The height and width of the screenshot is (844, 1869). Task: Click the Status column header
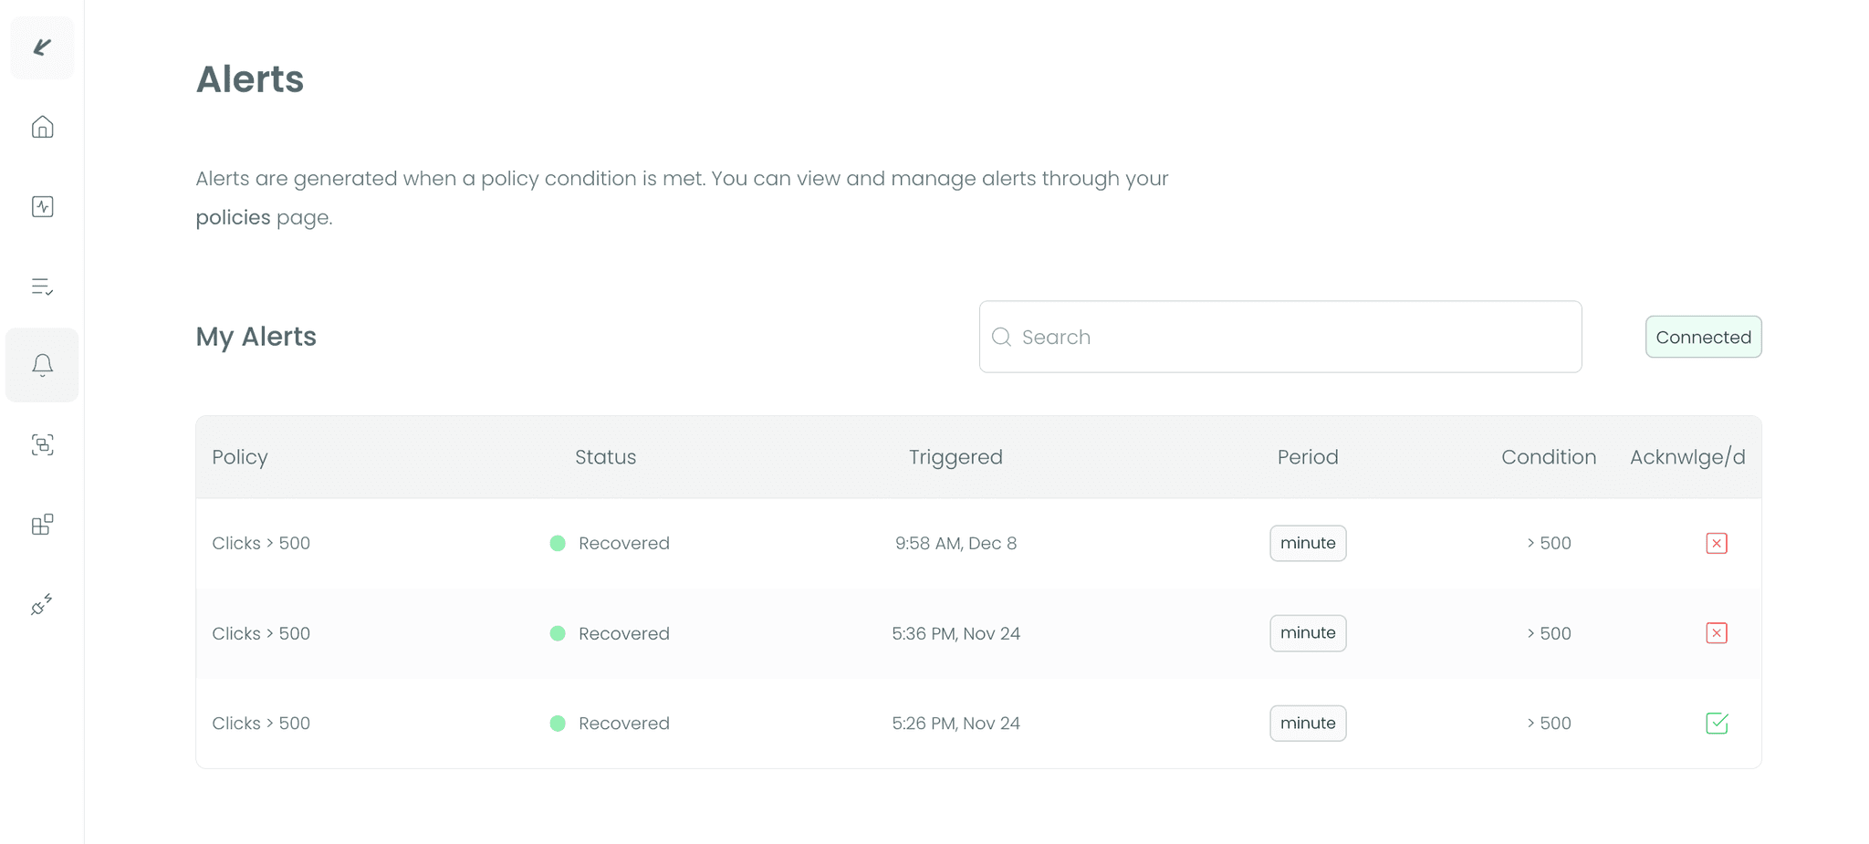[x=605, y=457]
